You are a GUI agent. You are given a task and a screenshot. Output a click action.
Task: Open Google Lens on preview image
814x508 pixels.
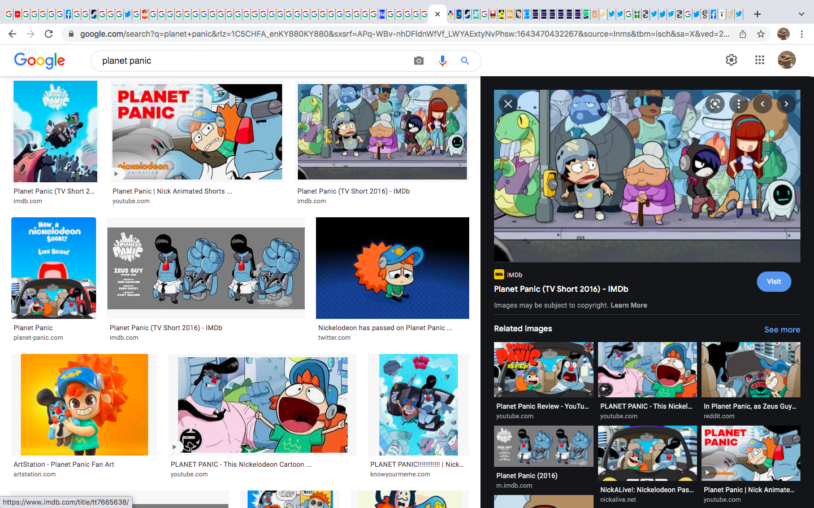715,104
